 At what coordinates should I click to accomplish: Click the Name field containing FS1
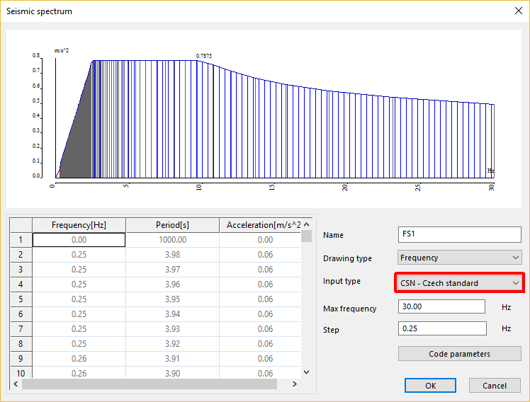(460, 234)
